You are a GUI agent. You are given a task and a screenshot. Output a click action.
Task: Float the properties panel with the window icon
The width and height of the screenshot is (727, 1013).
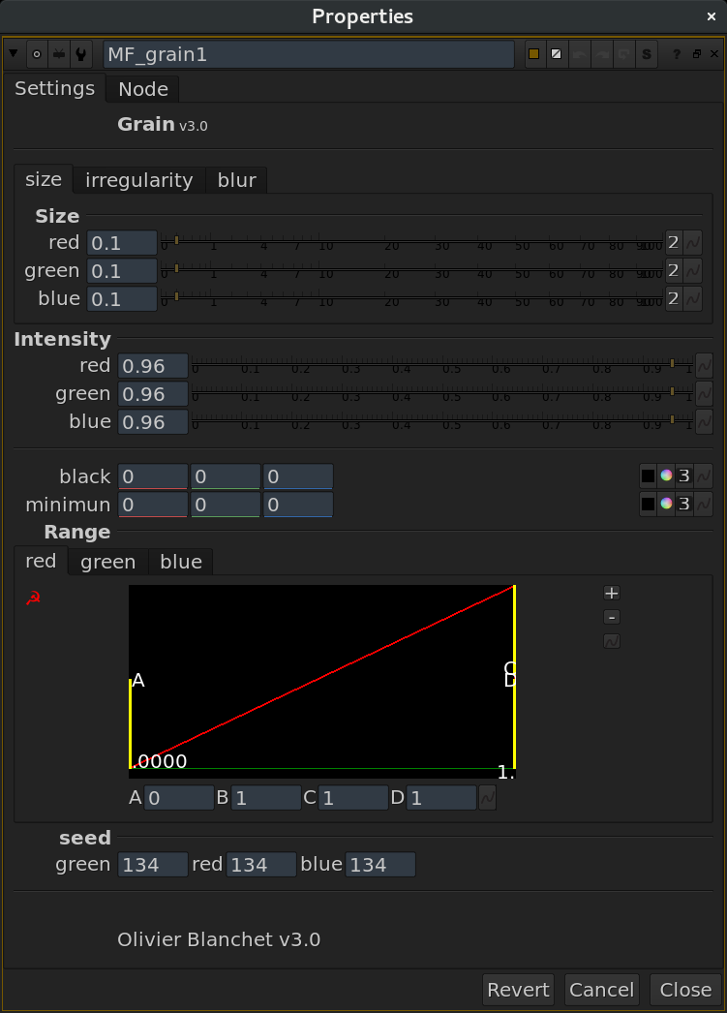coord(696,54)
